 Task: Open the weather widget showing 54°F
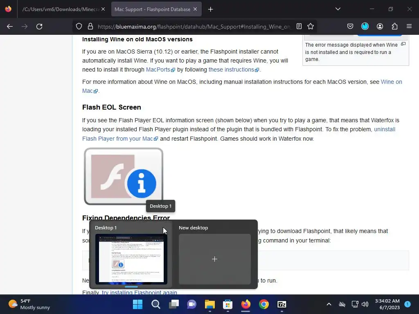(29, 304)
